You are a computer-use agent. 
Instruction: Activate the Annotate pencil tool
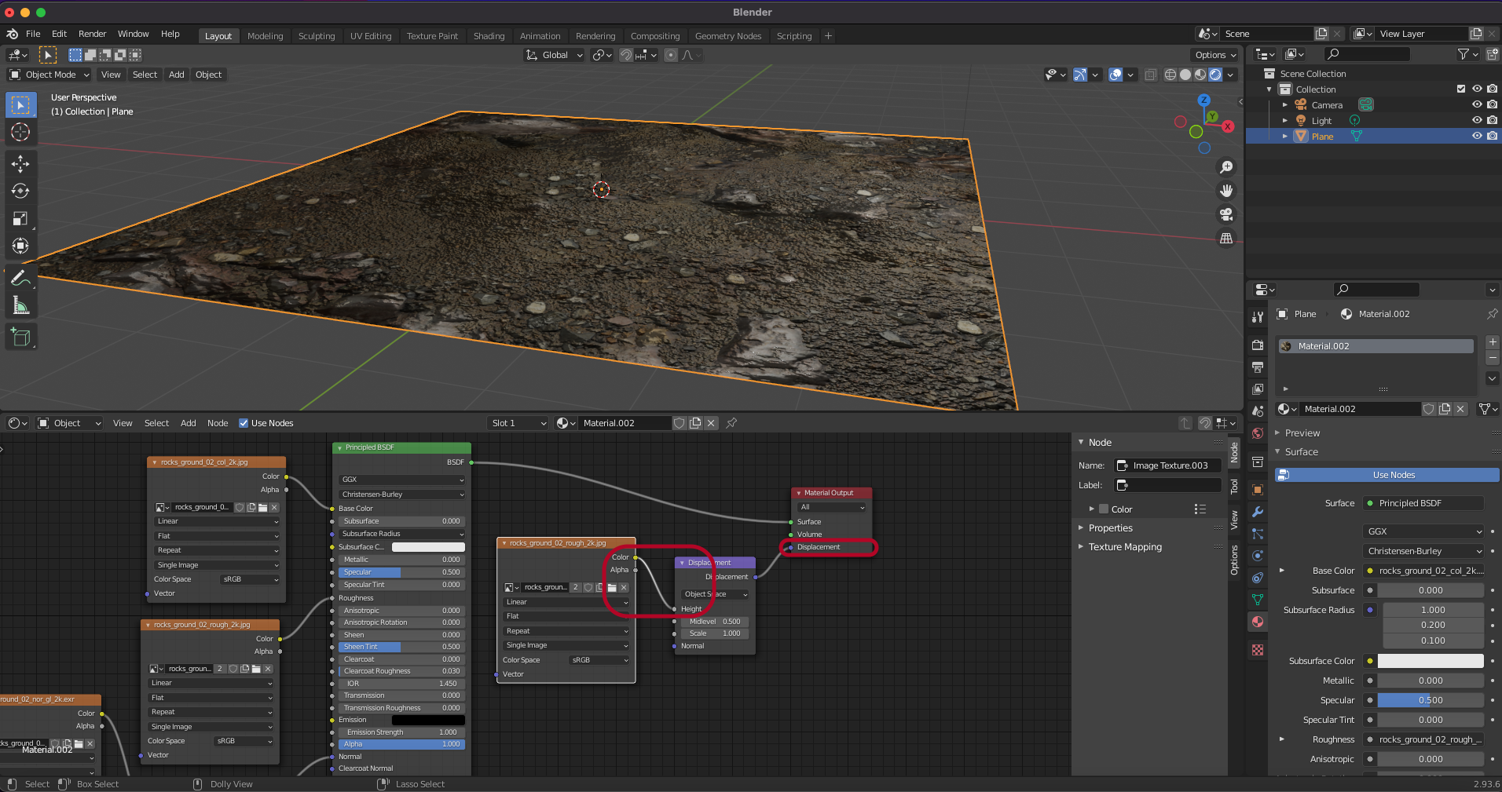click(20, 278)
